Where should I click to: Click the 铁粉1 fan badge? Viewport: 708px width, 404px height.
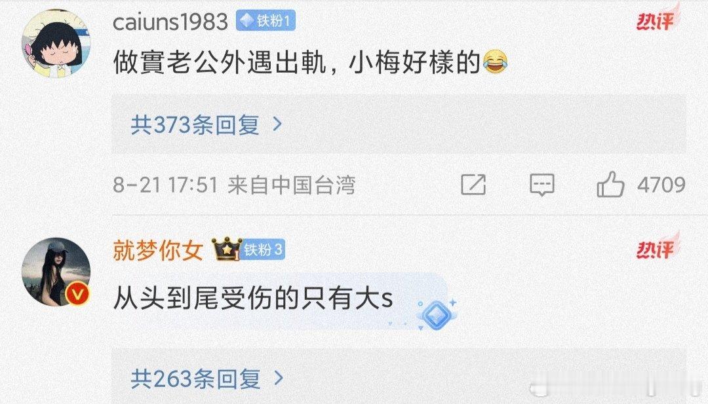[265, 21]
